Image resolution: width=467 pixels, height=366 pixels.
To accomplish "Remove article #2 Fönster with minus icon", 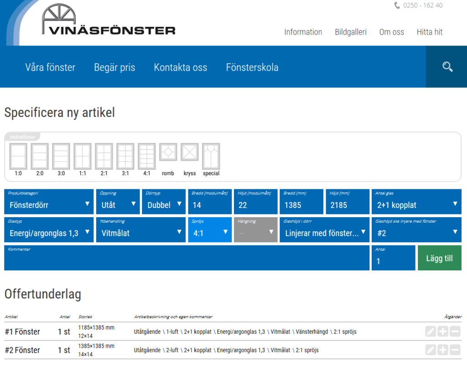I will (455, 350).
